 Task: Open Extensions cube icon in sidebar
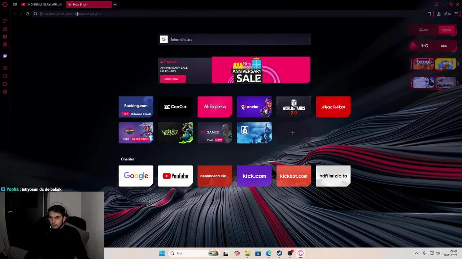pyautogui.click(x=5, y=84)
